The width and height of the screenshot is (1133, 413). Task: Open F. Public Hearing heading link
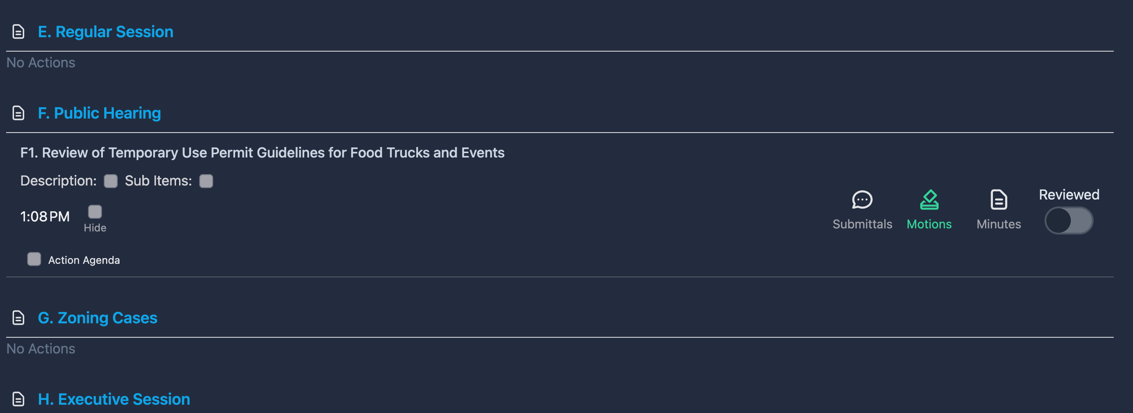pyautogui.click(x=99, y=113)
